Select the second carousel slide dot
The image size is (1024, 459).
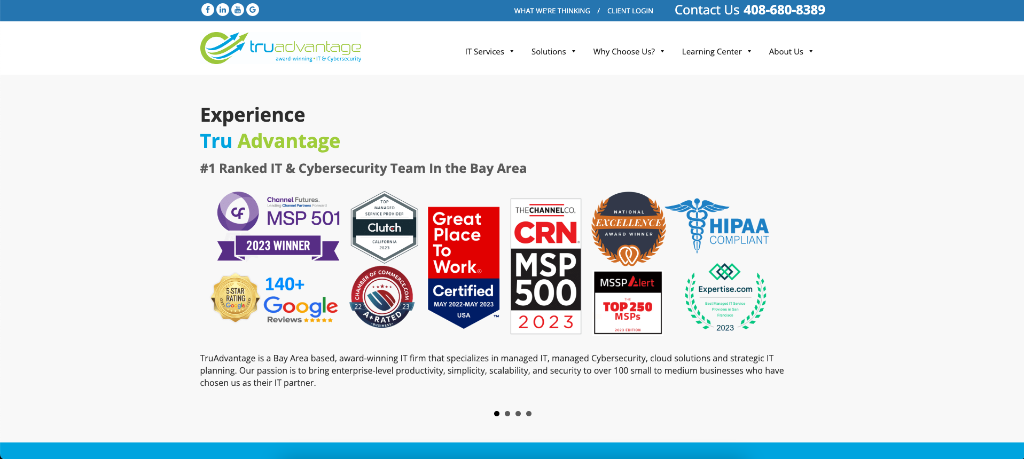507,414
